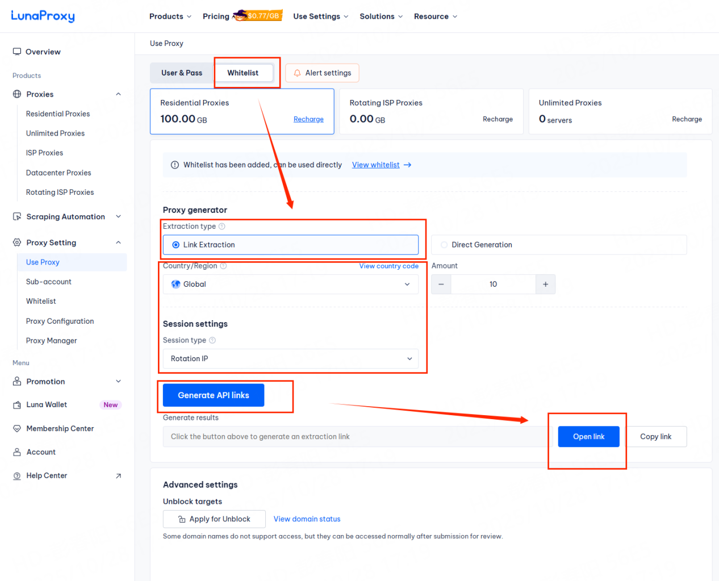Click Recharge for Residential Proxies
The height and width of the screenshot is (581, 719).
click(x=308, y=119)
